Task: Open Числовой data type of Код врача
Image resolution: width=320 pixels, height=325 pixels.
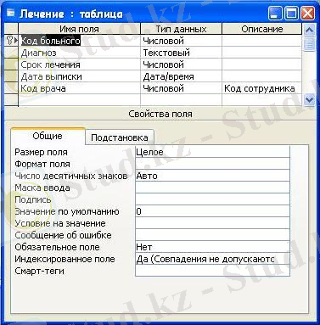Action: tap(181, 88)
